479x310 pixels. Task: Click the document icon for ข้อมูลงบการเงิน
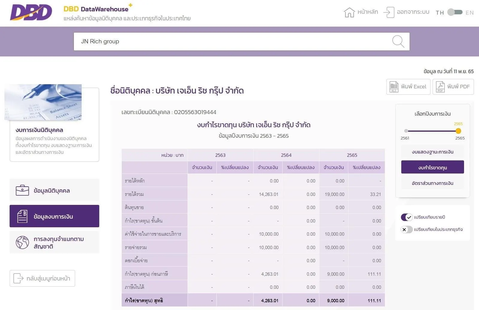(22, 216)
